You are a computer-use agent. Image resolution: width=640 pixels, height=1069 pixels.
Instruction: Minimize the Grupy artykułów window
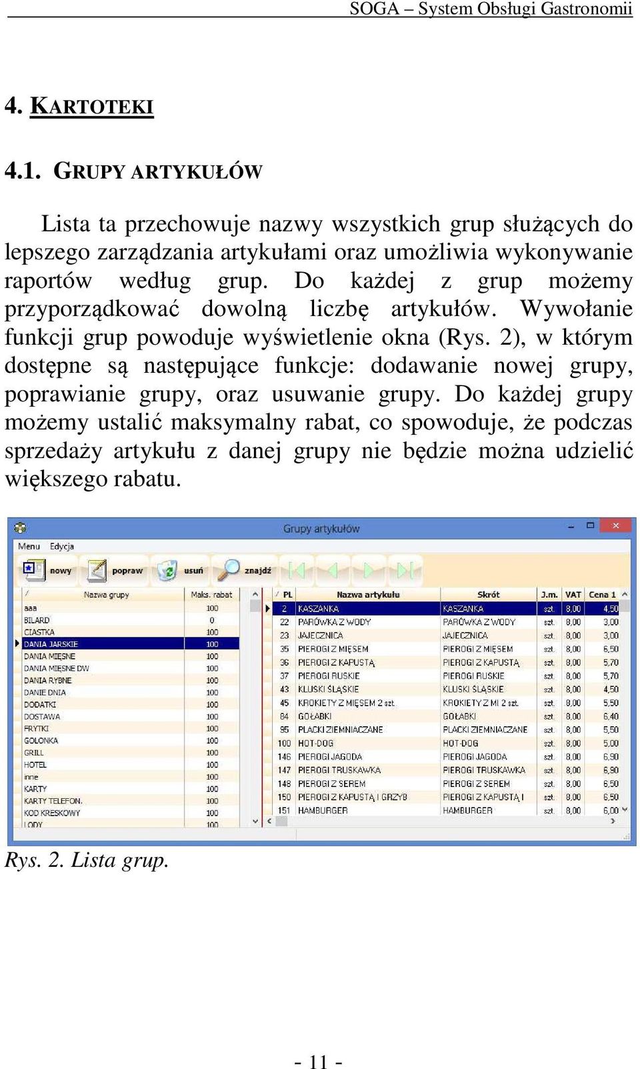[x=571, y=526]
